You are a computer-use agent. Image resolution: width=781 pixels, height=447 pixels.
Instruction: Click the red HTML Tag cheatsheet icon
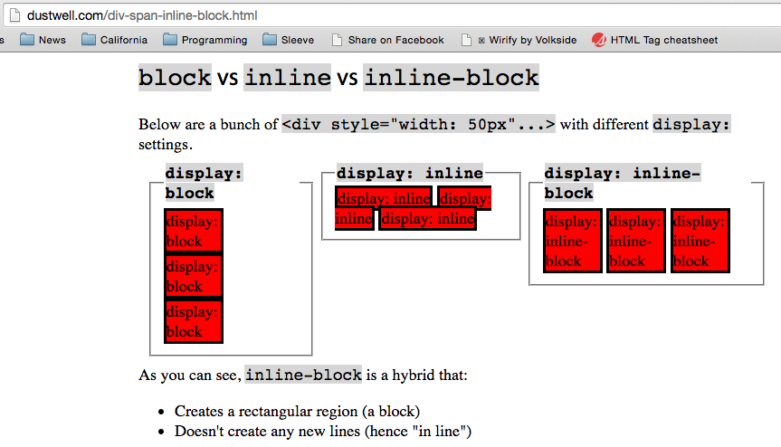point(598,40)
